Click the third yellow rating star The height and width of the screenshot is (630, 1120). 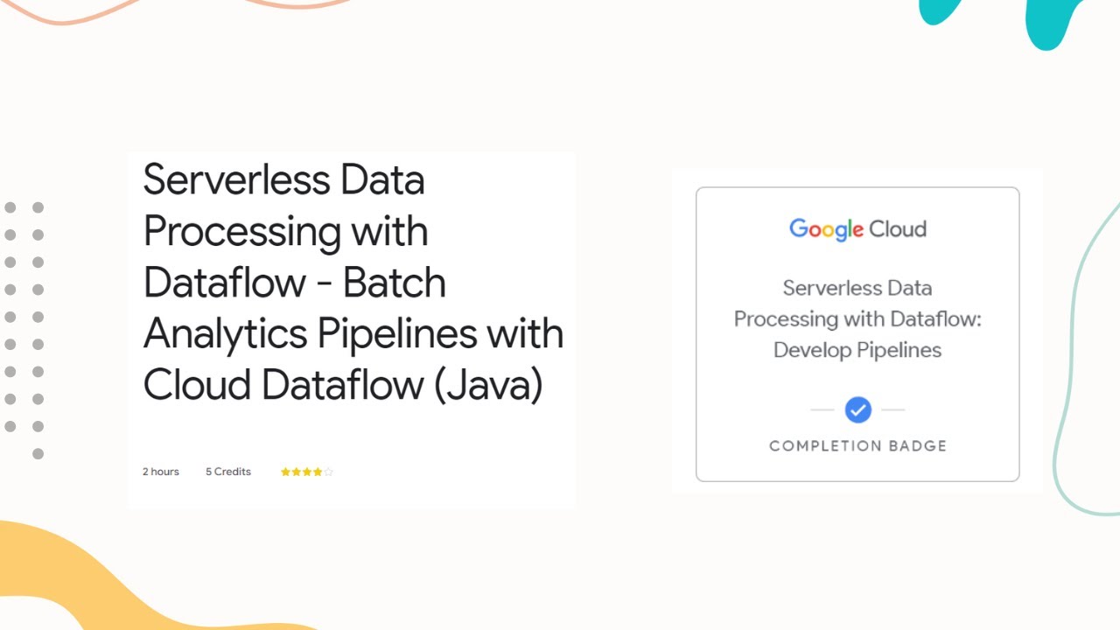[307, 472]
